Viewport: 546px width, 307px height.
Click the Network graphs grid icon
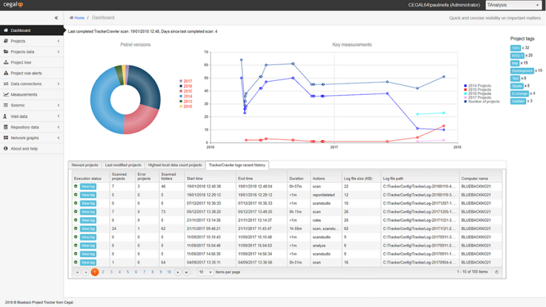pyautogui.click(x=6, y=138)
